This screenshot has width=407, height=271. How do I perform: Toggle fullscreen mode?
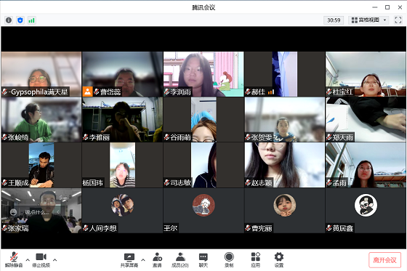click(398, 20)
